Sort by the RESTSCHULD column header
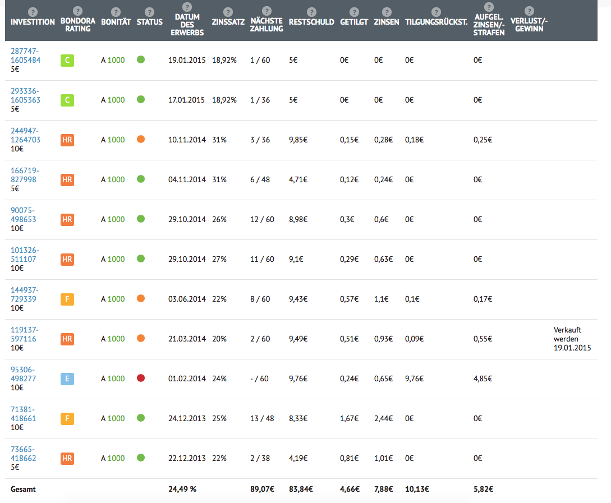The height and width of the screenshot is (503, 611). coord(311,22)
